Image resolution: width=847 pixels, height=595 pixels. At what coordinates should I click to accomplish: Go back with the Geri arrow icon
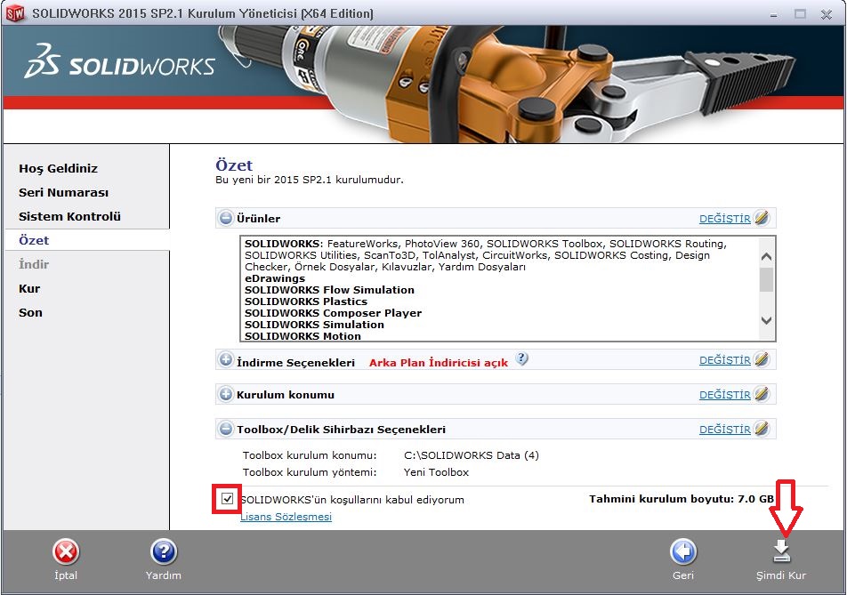click(683, 552)
